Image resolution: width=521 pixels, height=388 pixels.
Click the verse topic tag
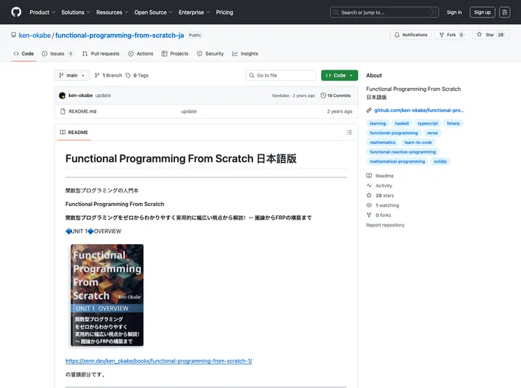pyautogui.click(x=432, y=133)
